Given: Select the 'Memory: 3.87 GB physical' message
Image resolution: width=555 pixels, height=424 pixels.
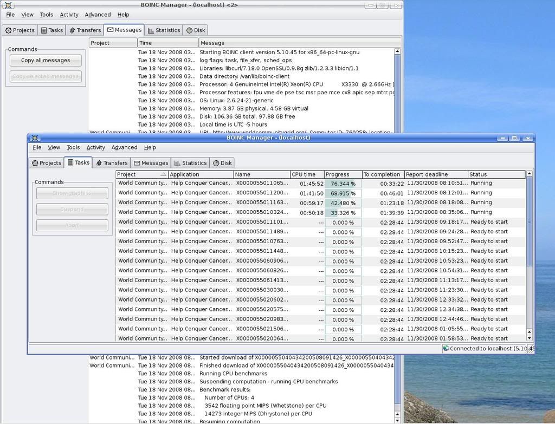Looking at the screenshot, I should 241,108.
